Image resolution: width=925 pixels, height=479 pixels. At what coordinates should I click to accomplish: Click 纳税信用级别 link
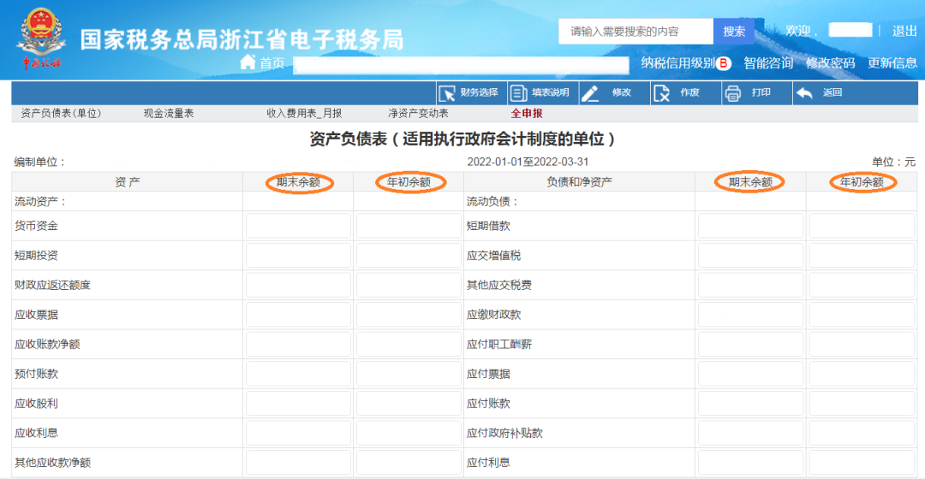pos(677,63)
